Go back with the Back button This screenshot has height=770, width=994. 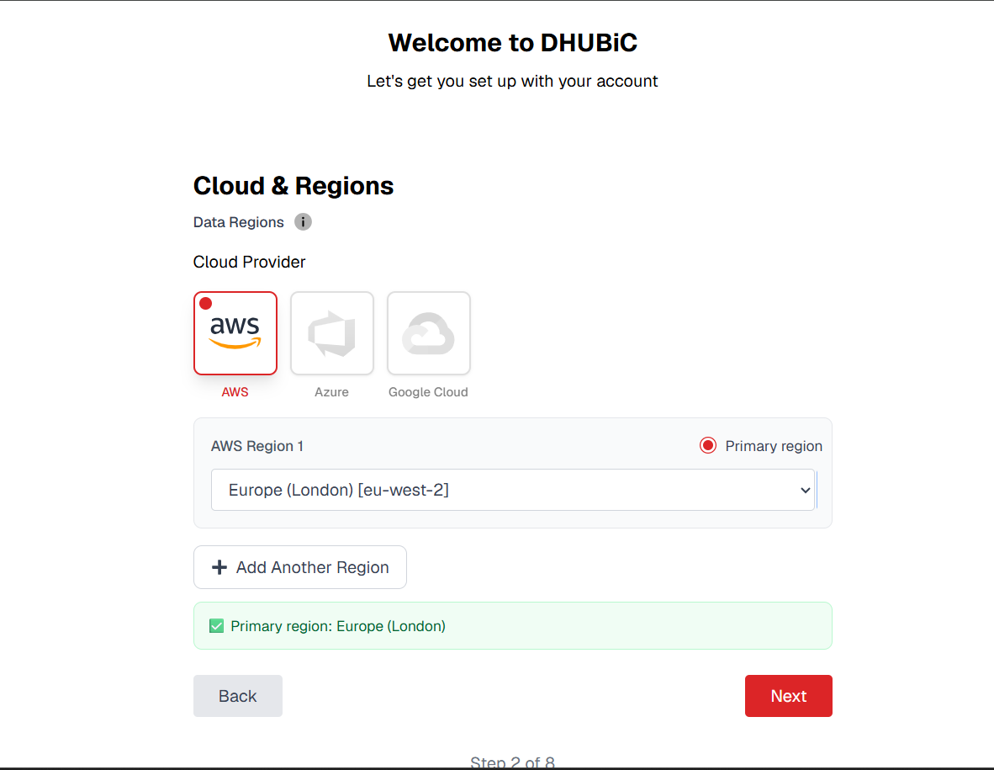coord(238,696)
